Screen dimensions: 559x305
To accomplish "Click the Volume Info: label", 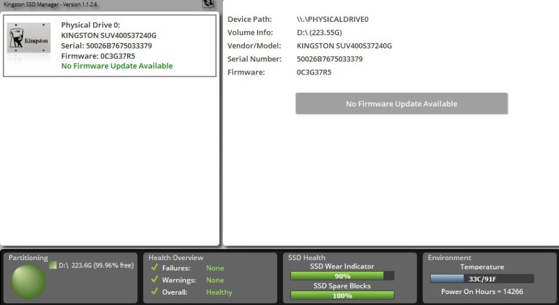I will pos(250,32).
